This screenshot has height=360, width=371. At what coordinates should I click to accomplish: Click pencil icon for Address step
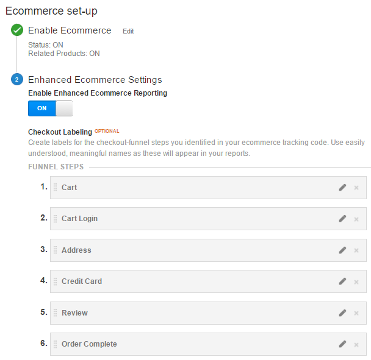coord(342,250)
